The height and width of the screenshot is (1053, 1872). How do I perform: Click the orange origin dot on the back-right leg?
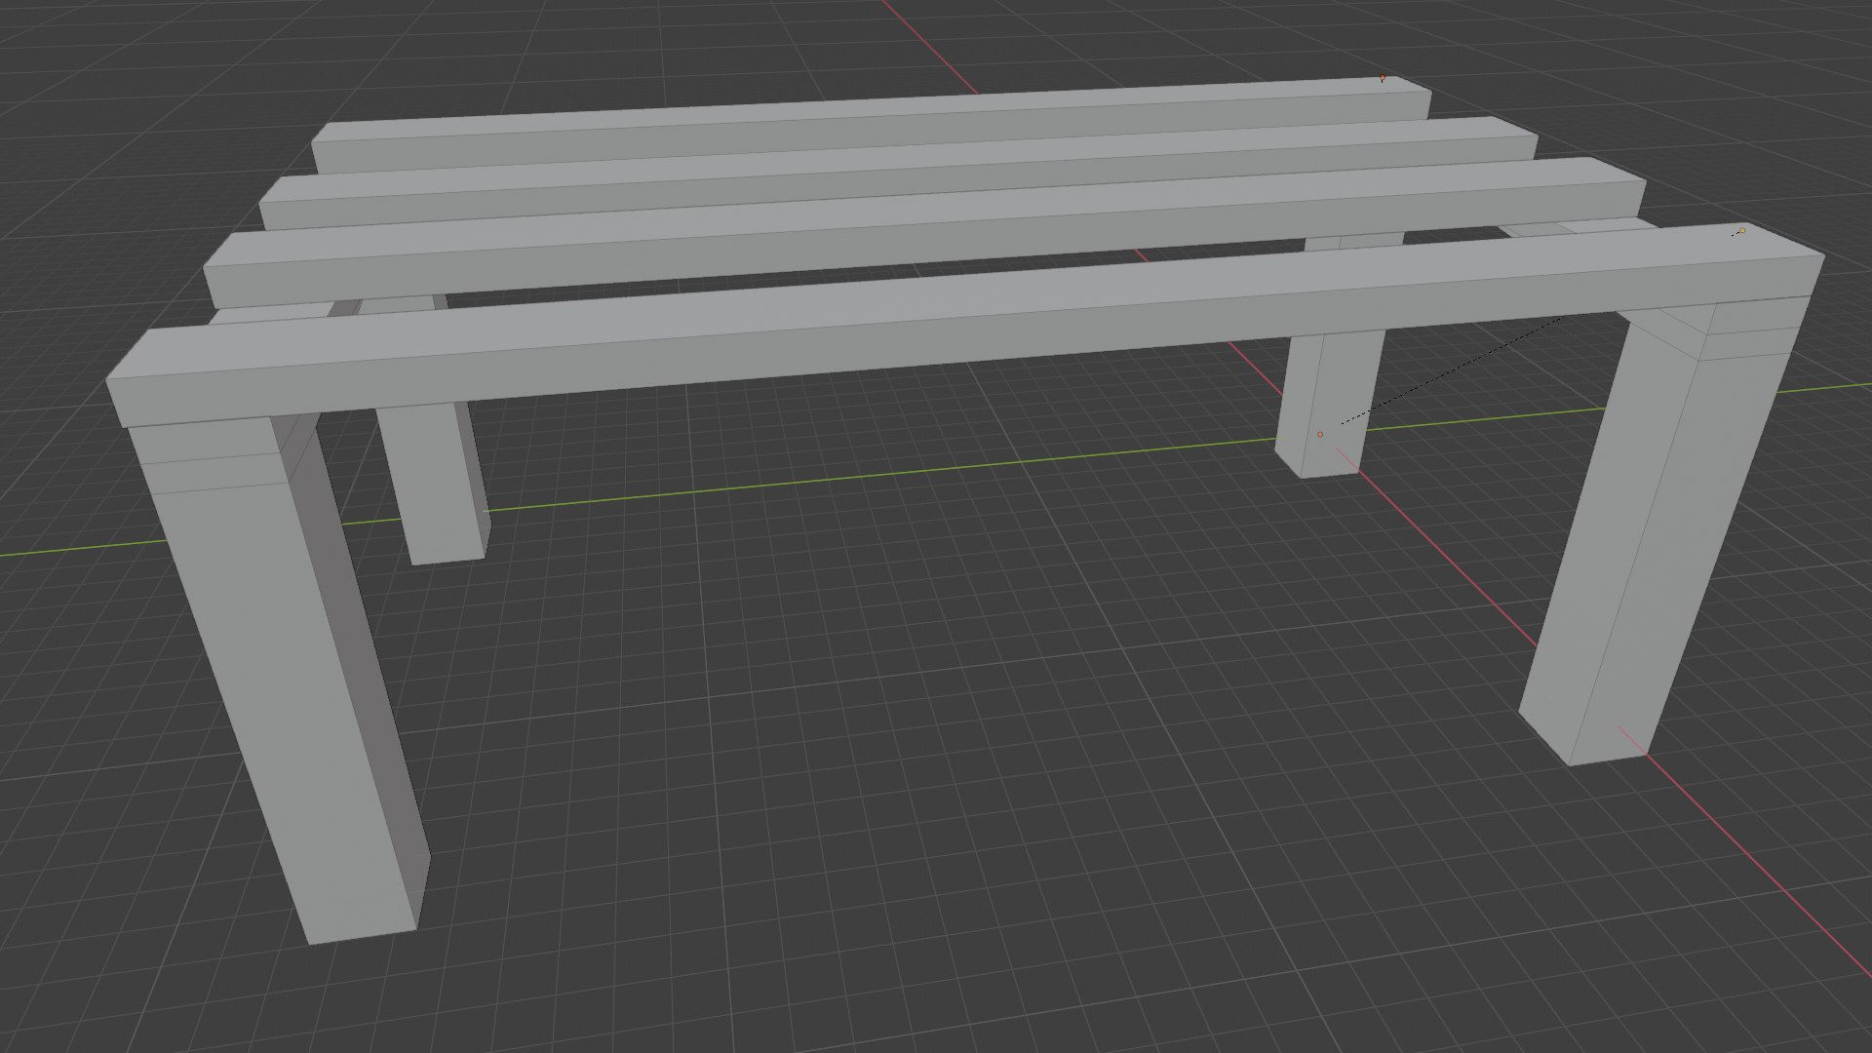(1320, 434)
